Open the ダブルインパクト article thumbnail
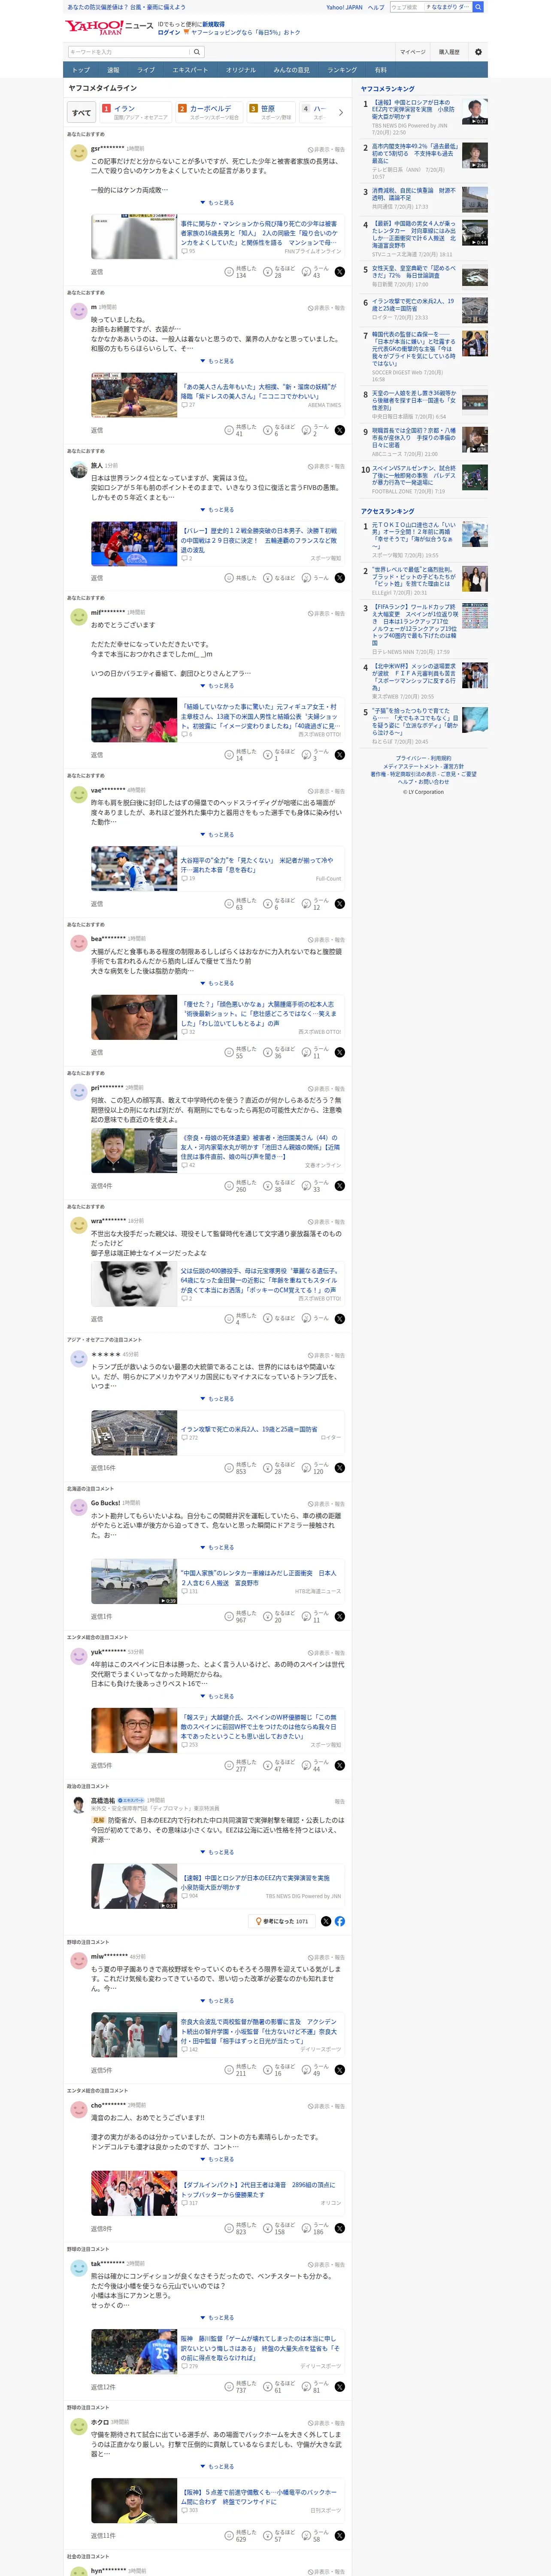This screenshot has width=551, height=2576. [x=134, y=2193]
